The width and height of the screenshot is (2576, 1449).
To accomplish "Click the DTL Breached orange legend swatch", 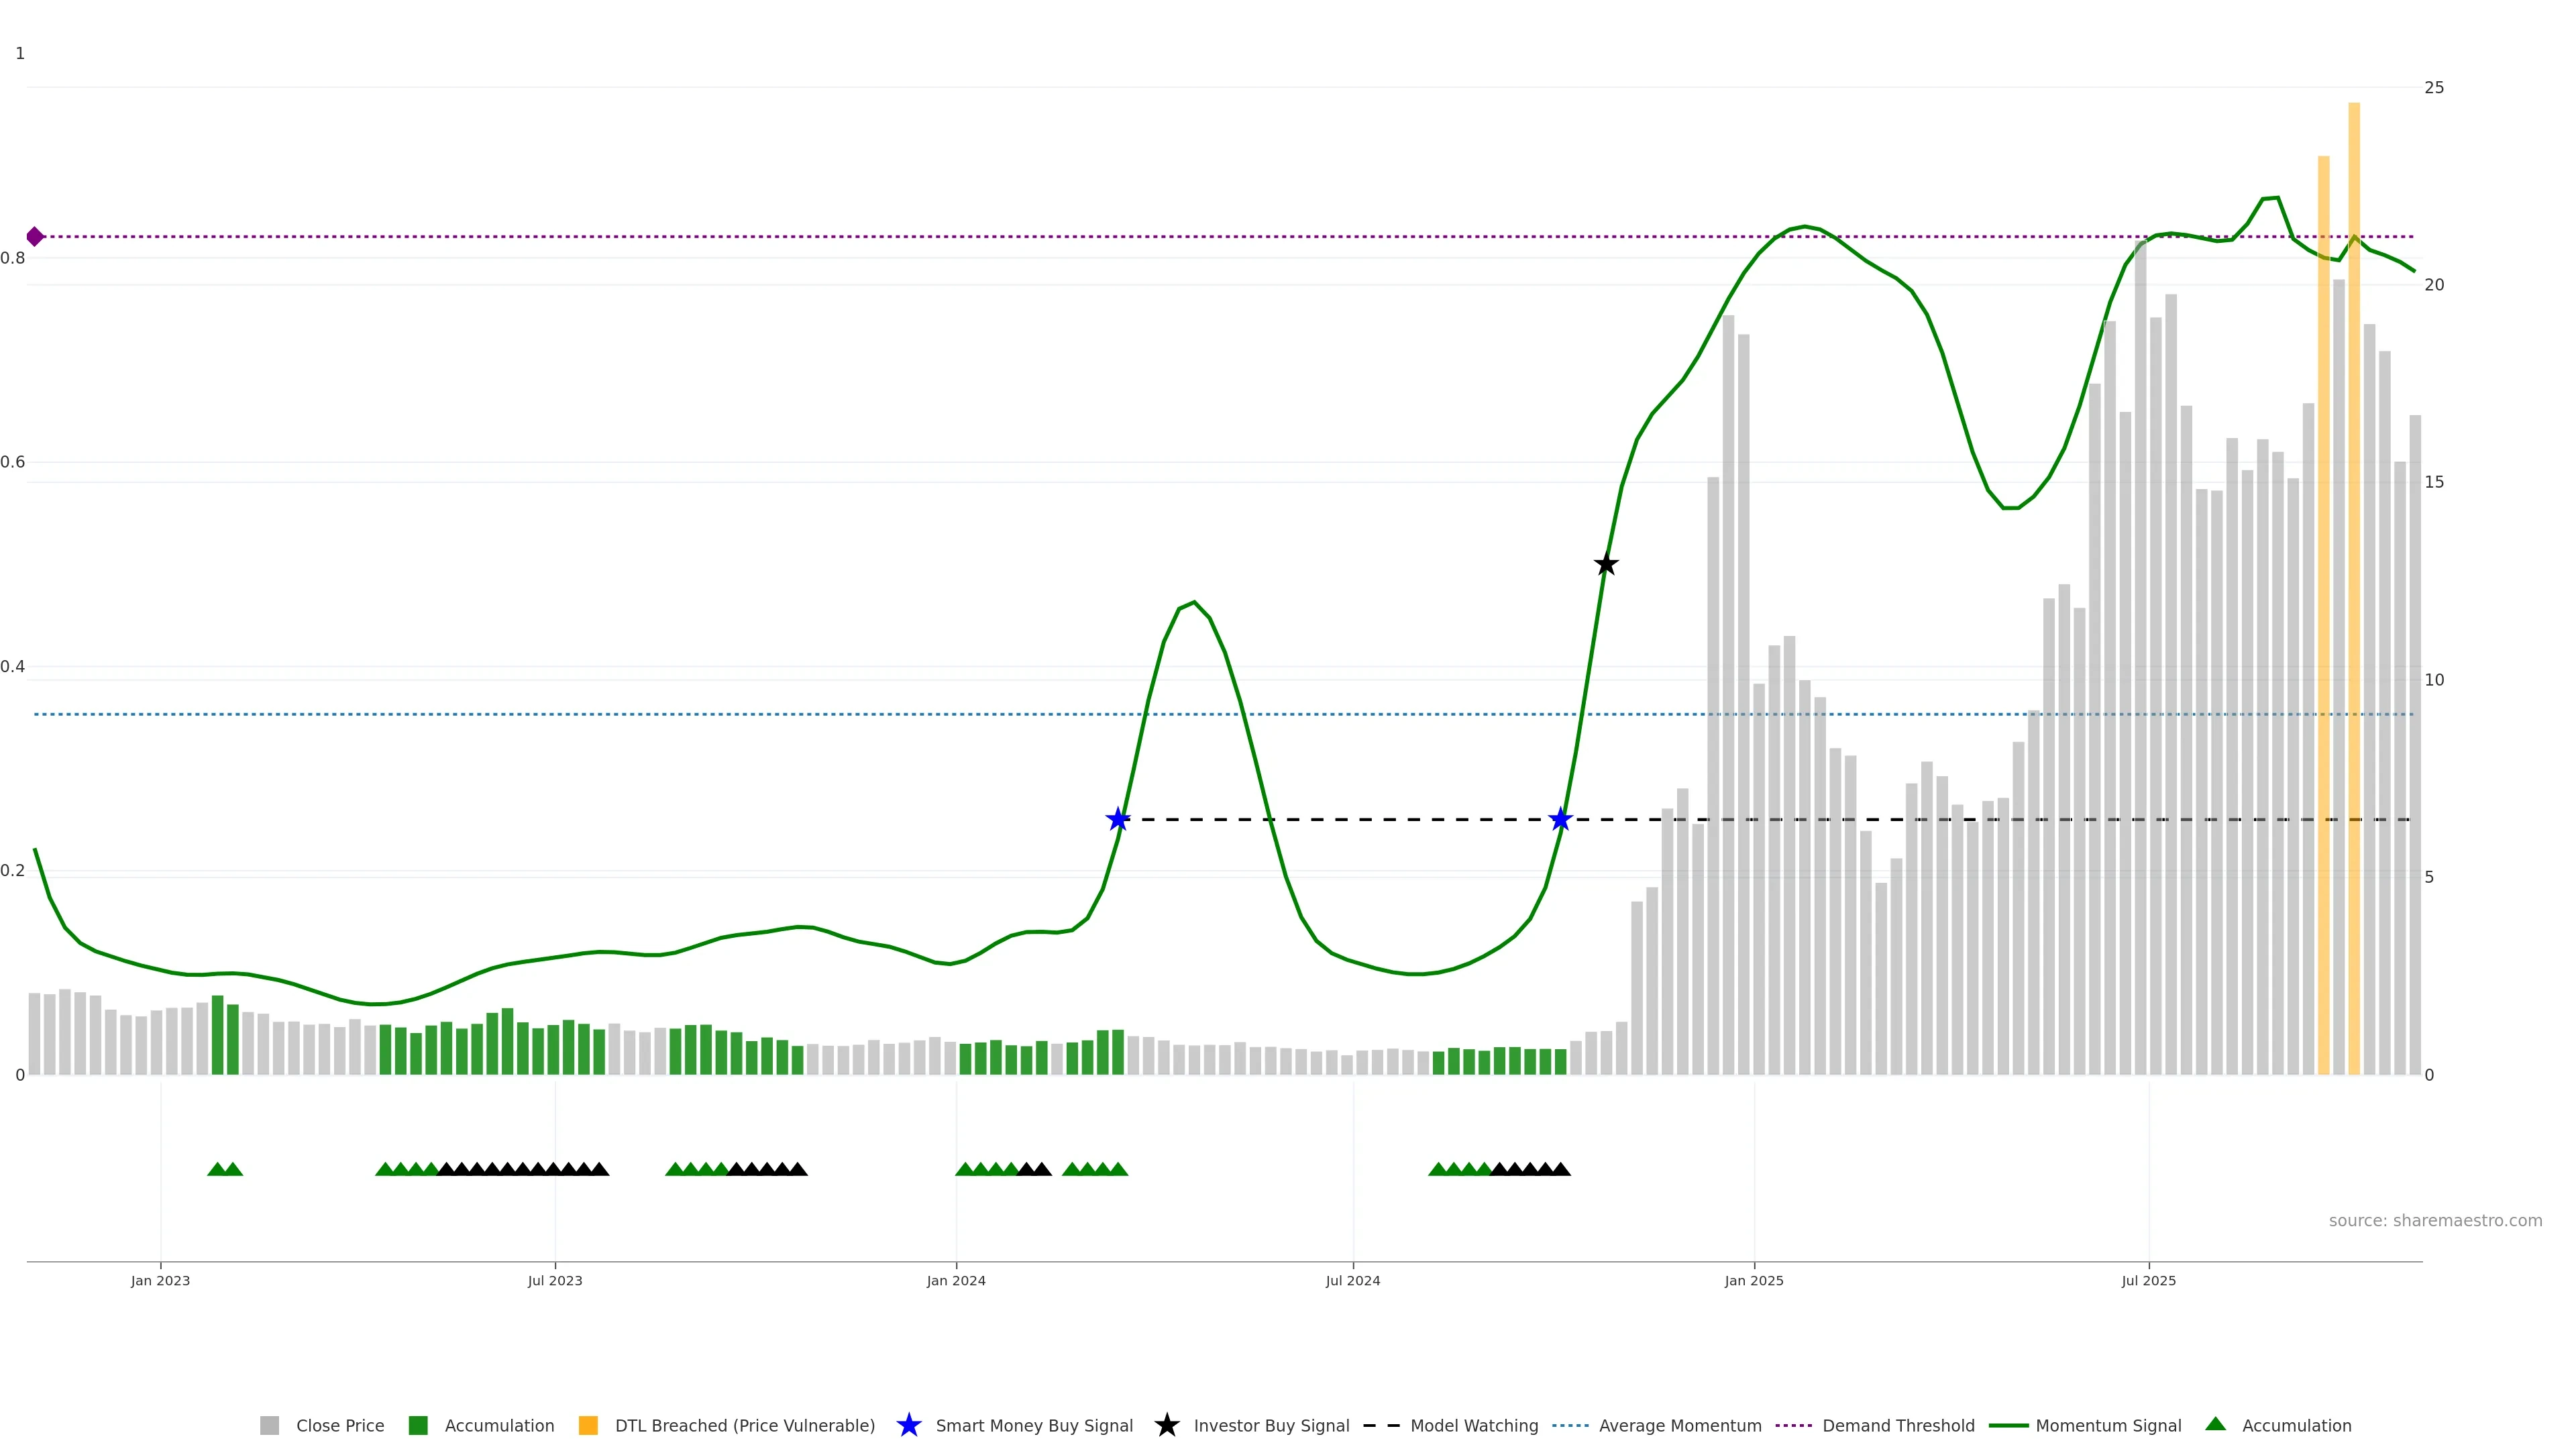I will point(588,1426).
